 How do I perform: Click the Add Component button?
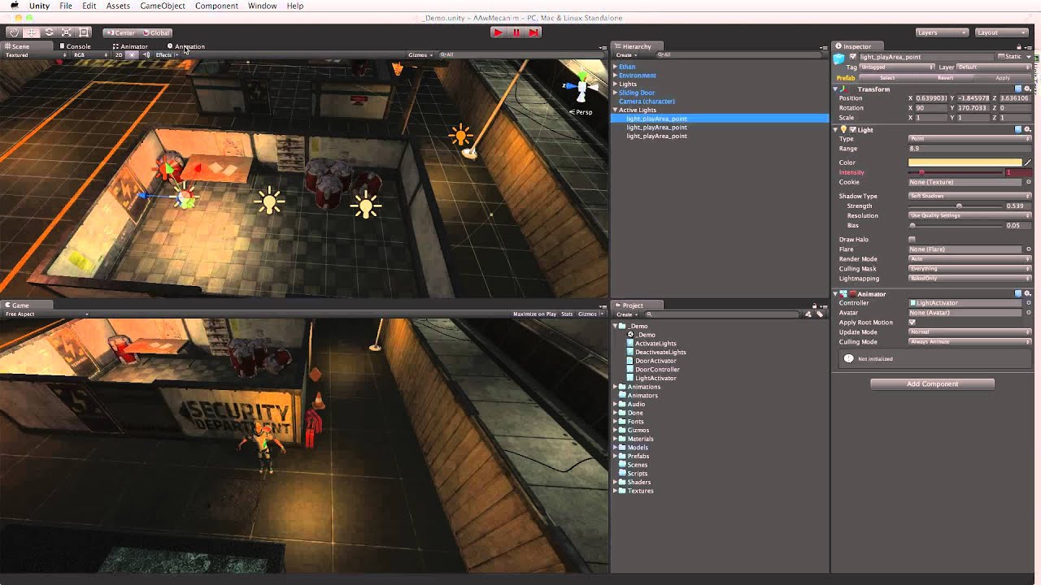click(932, 383)
